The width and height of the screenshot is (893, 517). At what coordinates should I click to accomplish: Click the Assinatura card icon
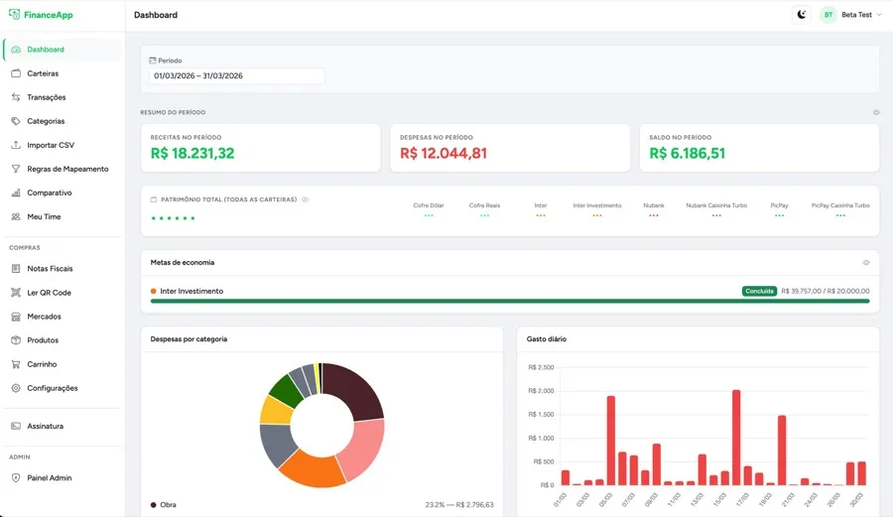[16, 426]
